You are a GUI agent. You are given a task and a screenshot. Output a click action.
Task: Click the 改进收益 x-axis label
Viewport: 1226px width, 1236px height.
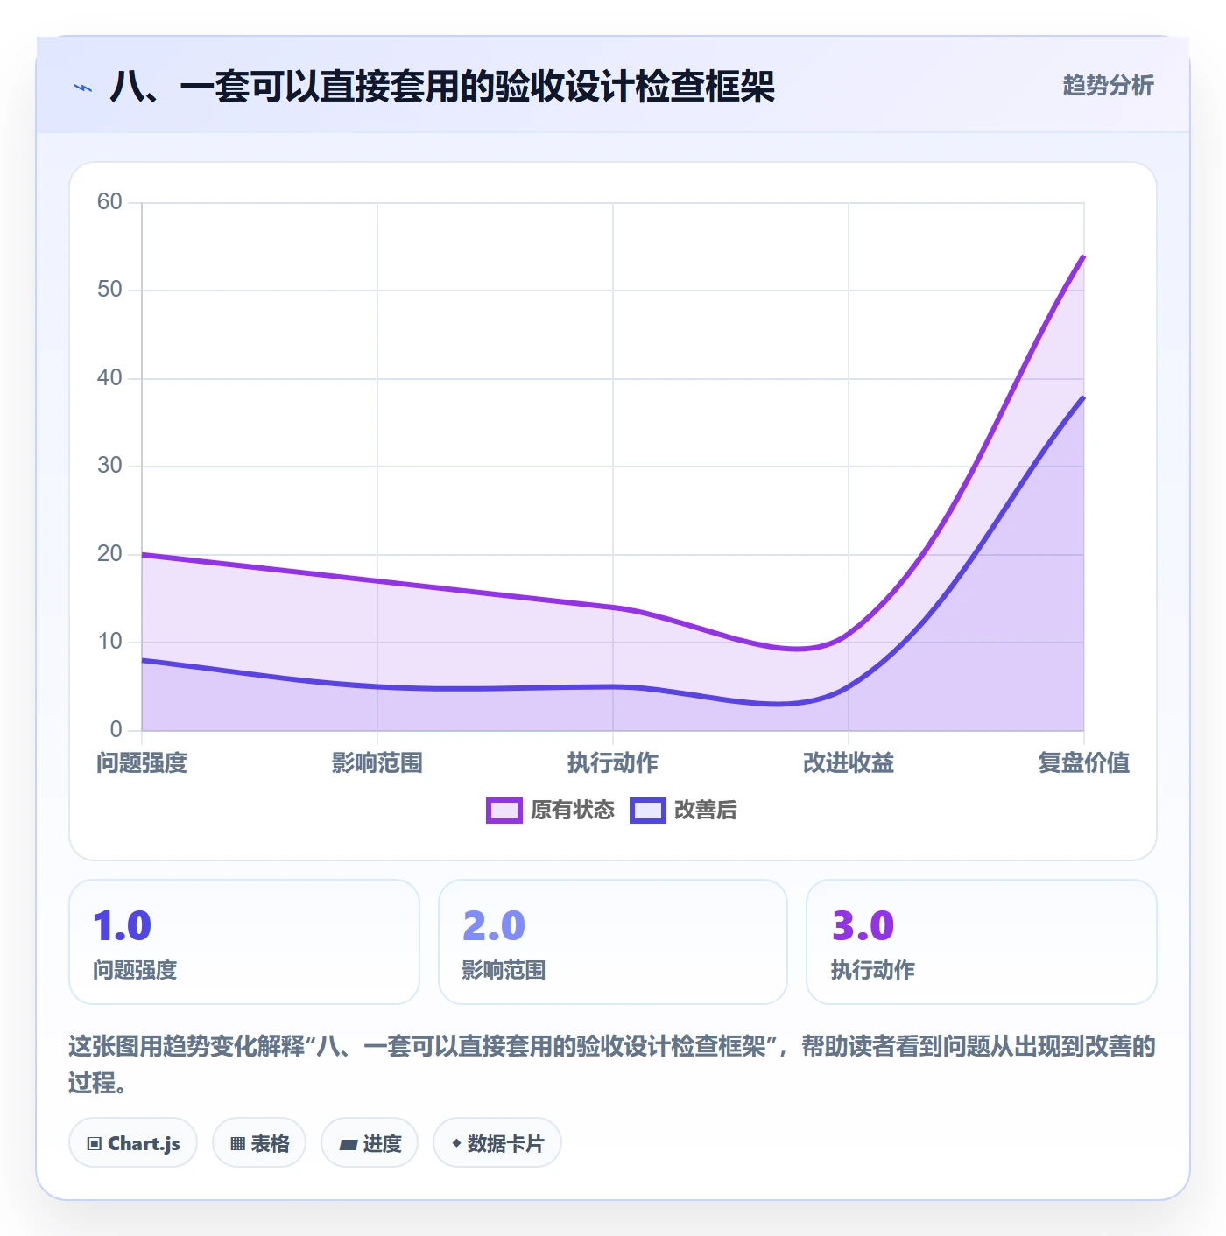(849, 763)
